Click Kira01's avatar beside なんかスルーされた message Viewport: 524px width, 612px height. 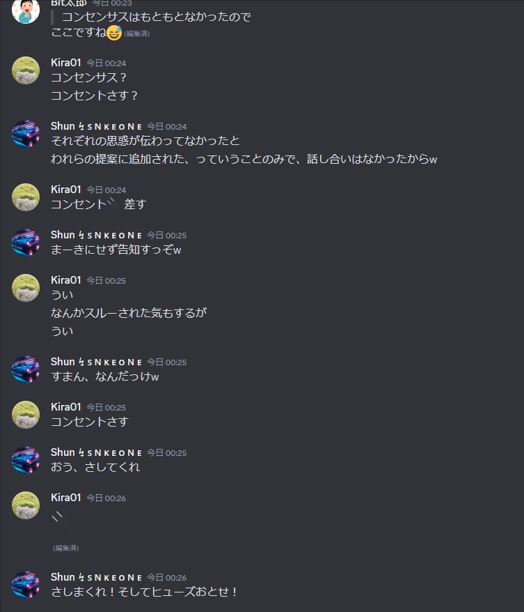point(26,288)
